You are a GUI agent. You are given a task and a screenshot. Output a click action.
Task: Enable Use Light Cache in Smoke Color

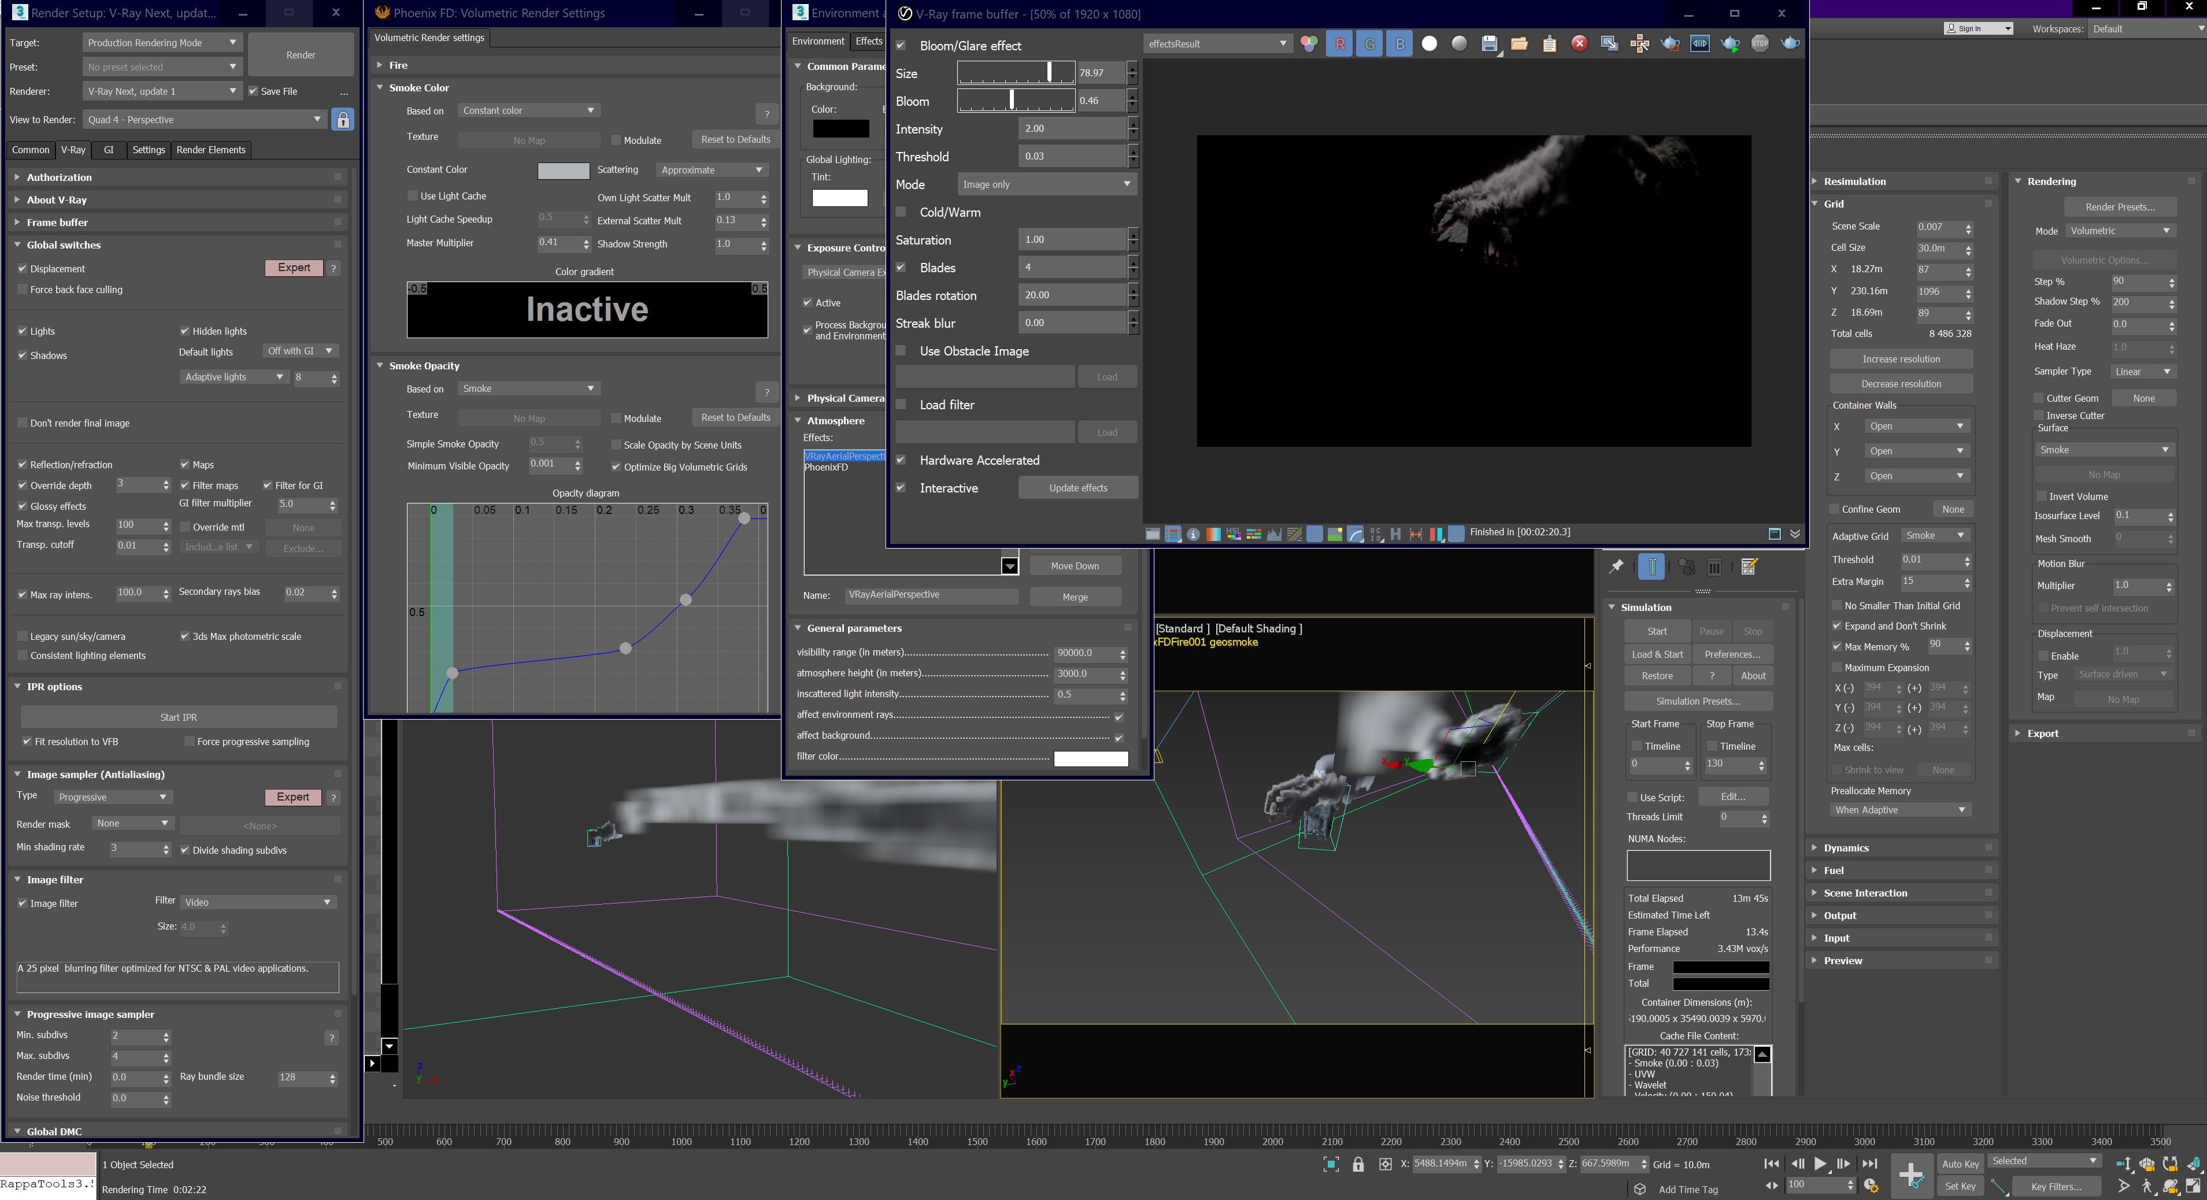[x=412, y=196]
